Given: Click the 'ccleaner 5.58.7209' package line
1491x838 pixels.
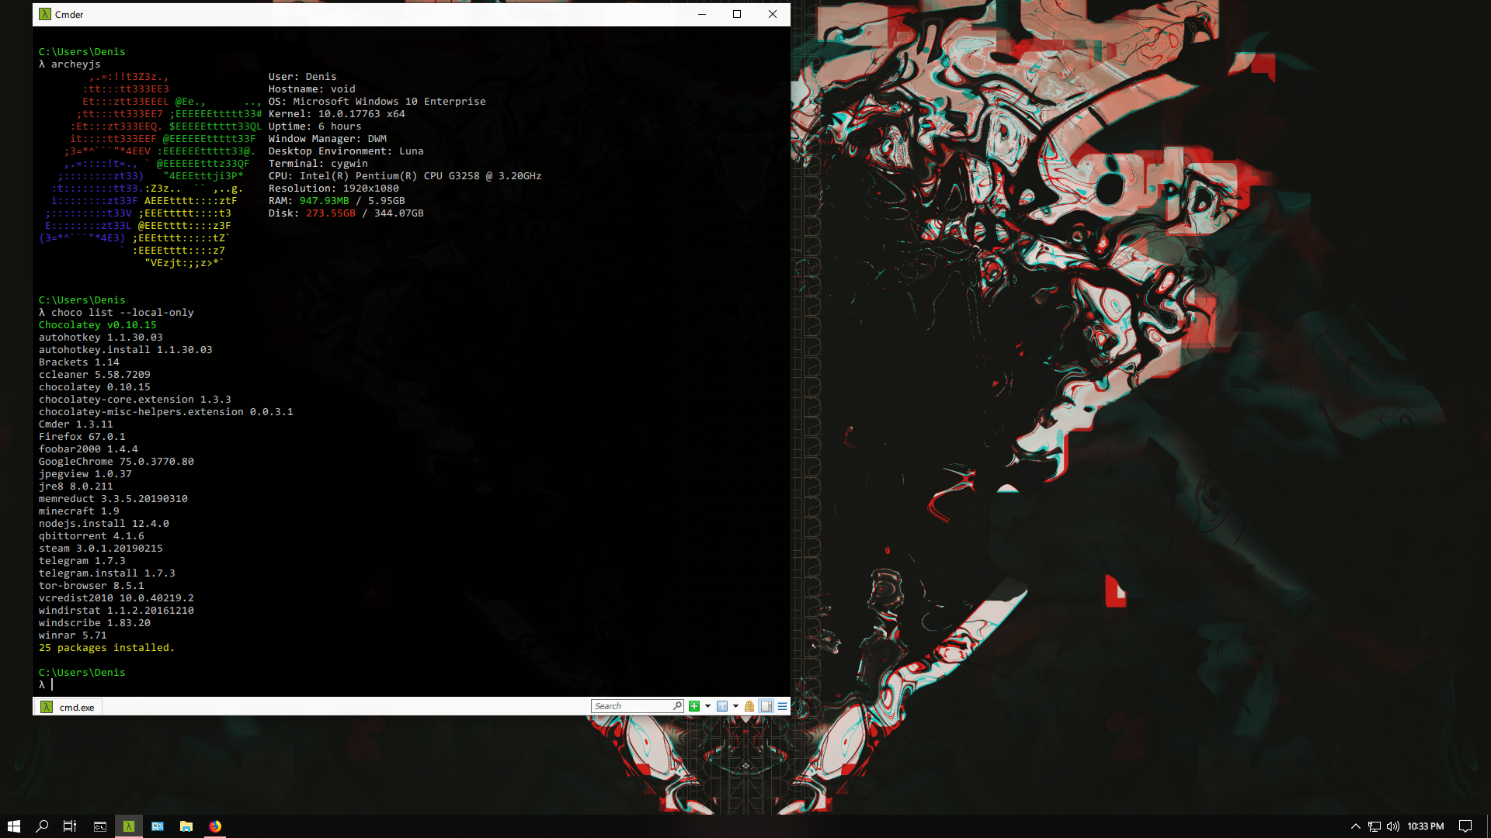Looking at the screenshot, I should (95, 375).
